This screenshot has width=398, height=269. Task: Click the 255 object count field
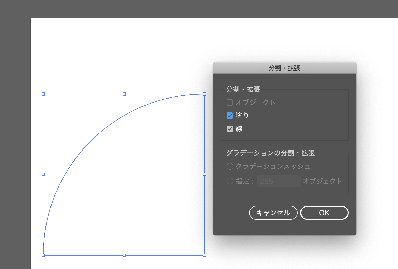279,181
